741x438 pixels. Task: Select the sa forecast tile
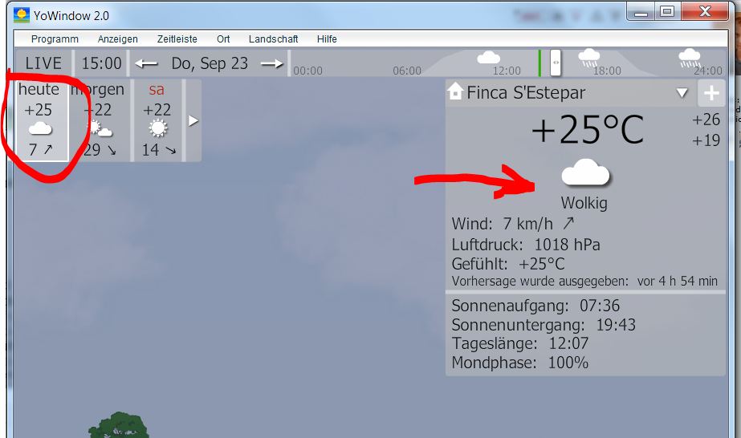tap(158, 120)
